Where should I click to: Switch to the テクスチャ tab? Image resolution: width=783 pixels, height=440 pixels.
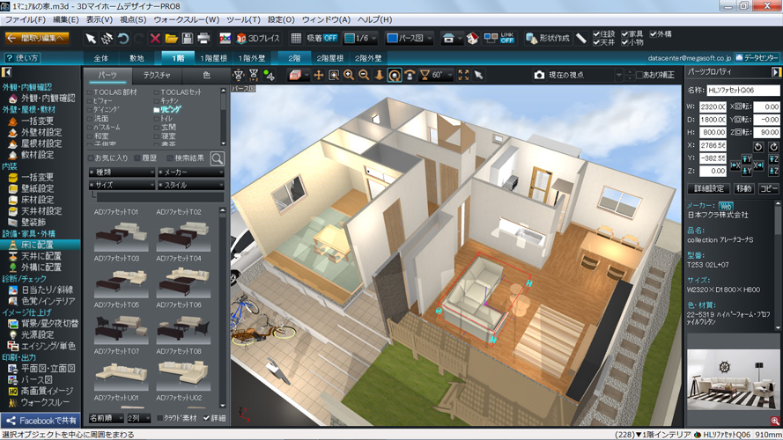(157, 76)
